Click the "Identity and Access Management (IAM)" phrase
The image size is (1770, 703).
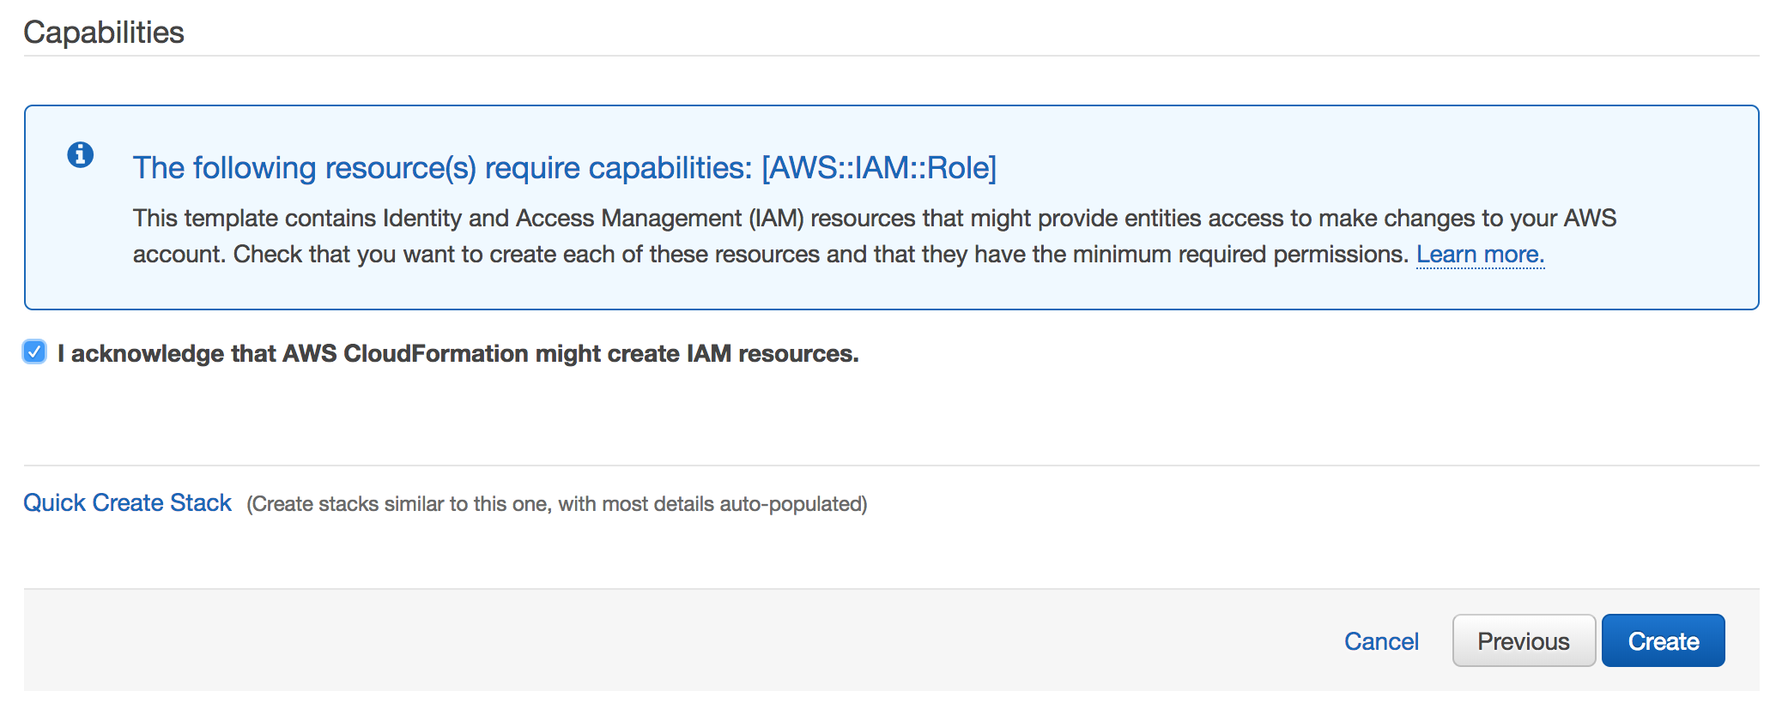point(592,219)
